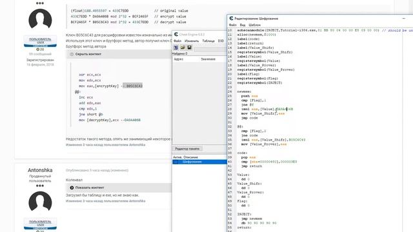Screen dimensions: 413x232
Task: Open the Шаблон menu in the script editor
Action: (255, 25)
